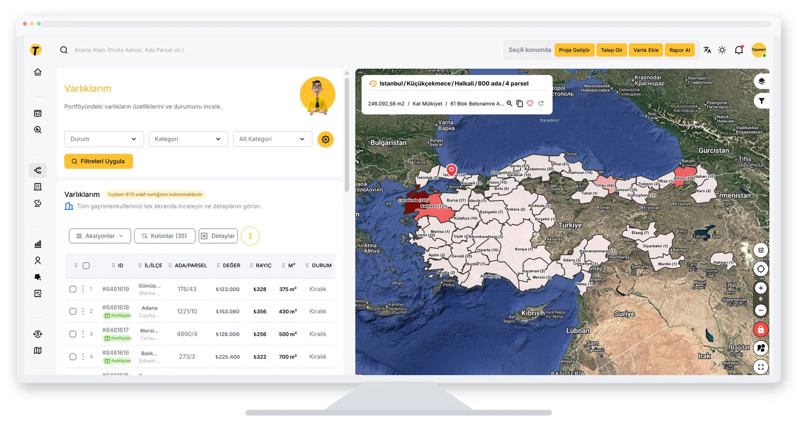Click the Rapor AI button
The height and width of the screenshot is (434, 797).
[679, 50]
